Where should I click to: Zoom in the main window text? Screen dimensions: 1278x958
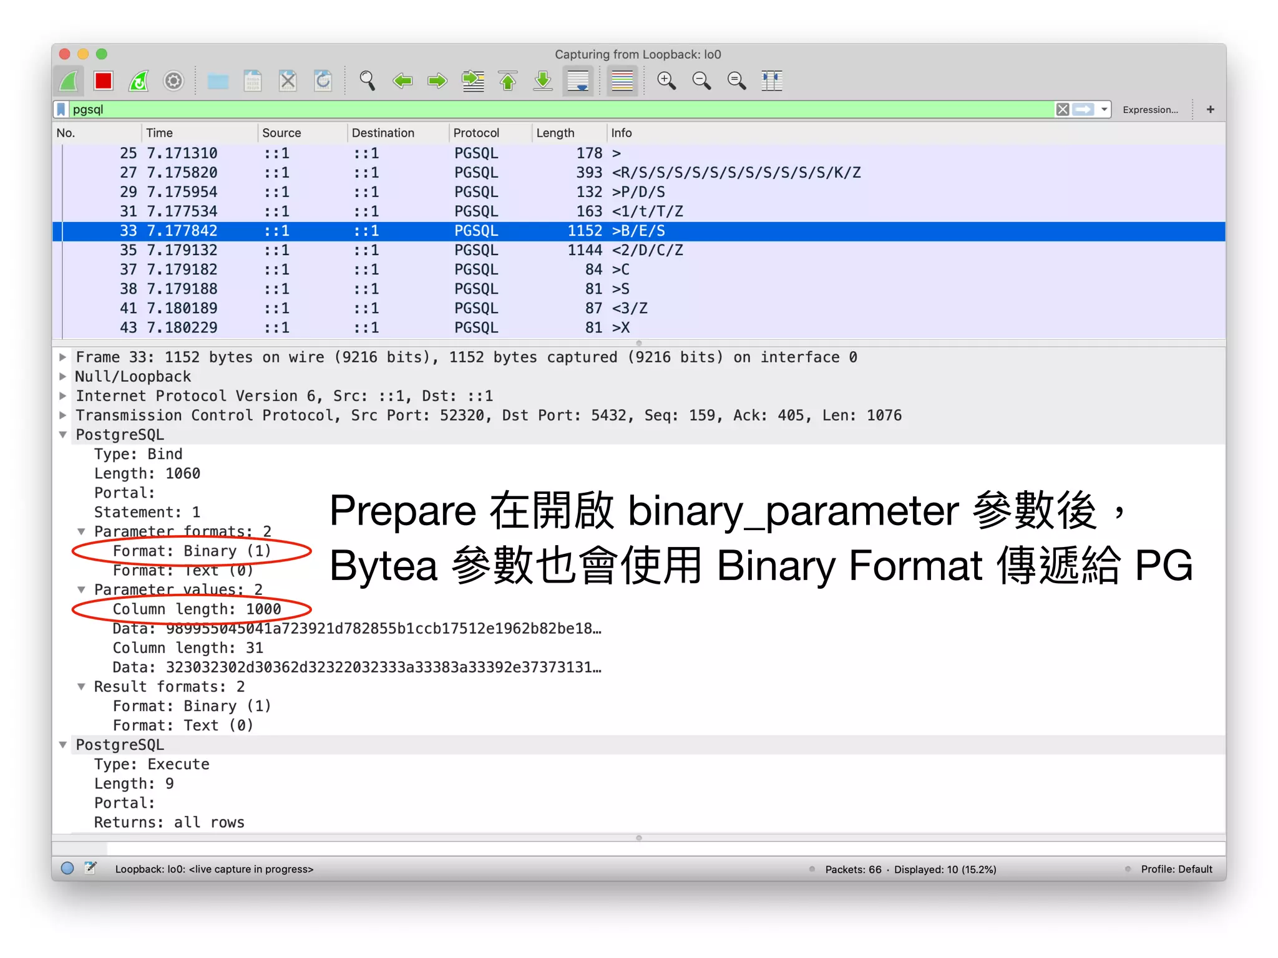click(x=666, y=81)
